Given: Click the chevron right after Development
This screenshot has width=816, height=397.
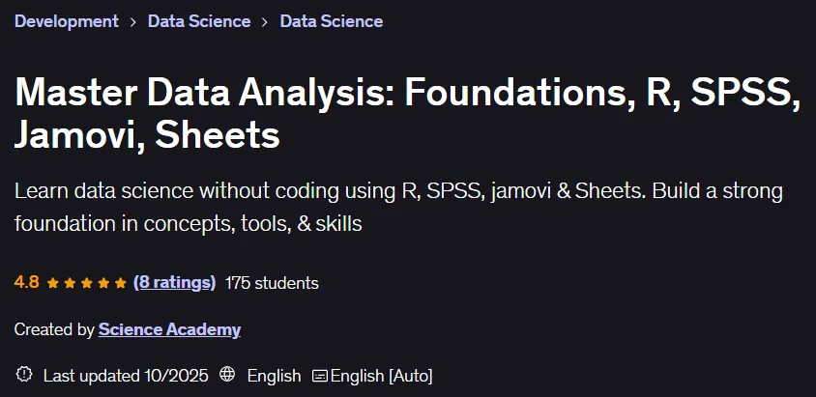Looking at the screenshot, I should (133, 22).
